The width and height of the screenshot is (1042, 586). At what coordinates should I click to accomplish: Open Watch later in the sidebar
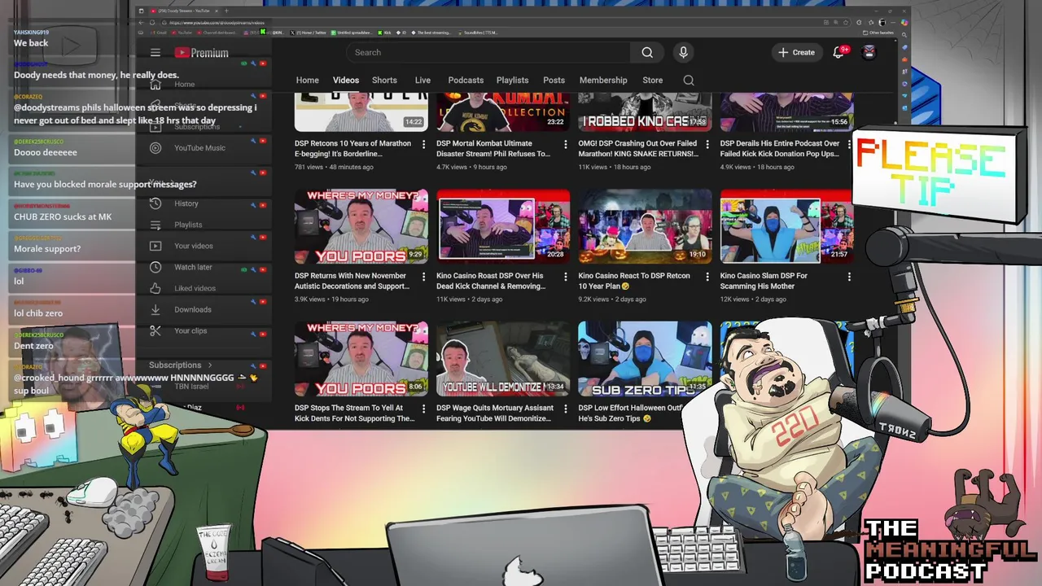pos(193,267)
